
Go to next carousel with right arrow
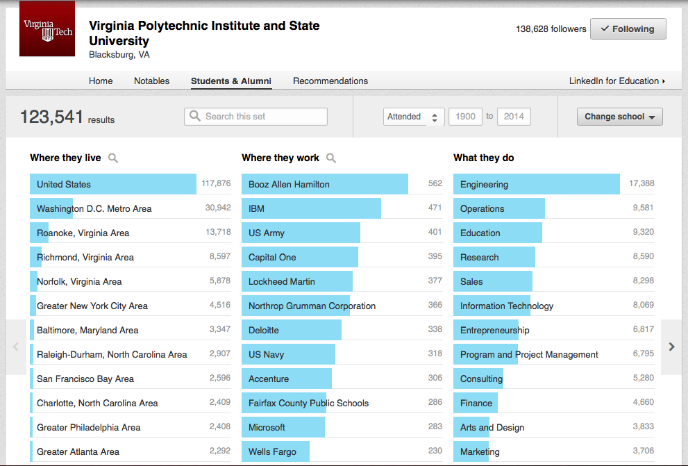pos(671,347)
